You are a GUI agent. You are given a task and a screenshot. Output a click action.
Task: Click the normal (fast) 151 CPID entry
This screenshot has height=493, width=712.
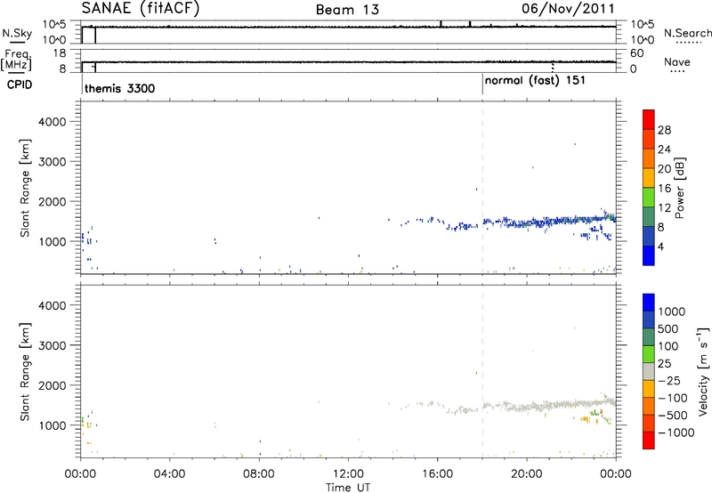(535, 81)
